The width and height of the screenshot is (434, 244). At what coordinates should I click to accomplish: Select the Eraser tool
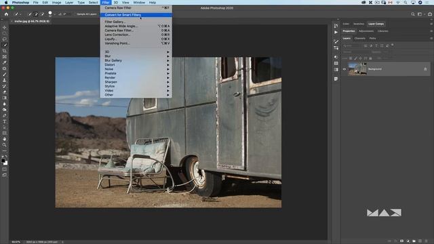[5, 92]
